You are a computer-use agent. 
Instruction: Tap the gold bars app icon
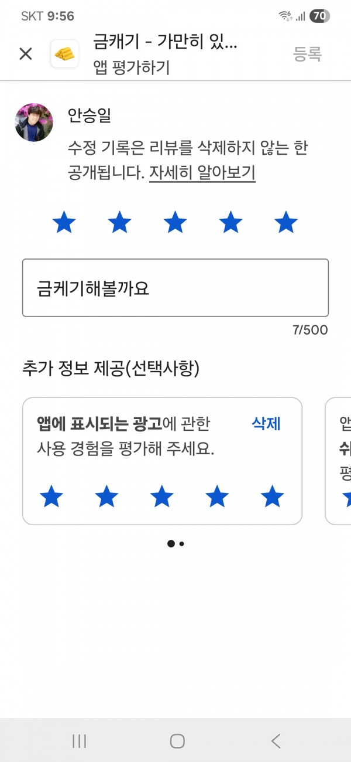[65, 54]
